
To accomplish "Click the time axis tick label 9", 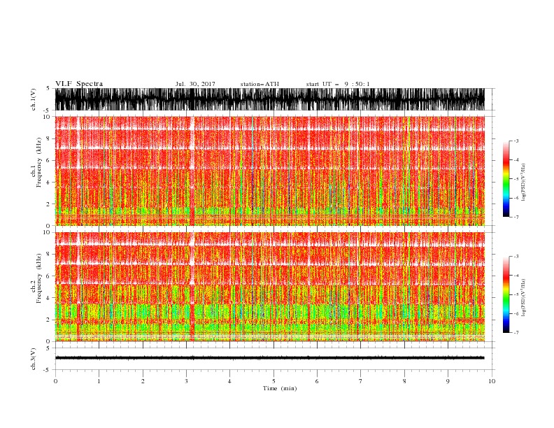I will coord(448,381).
